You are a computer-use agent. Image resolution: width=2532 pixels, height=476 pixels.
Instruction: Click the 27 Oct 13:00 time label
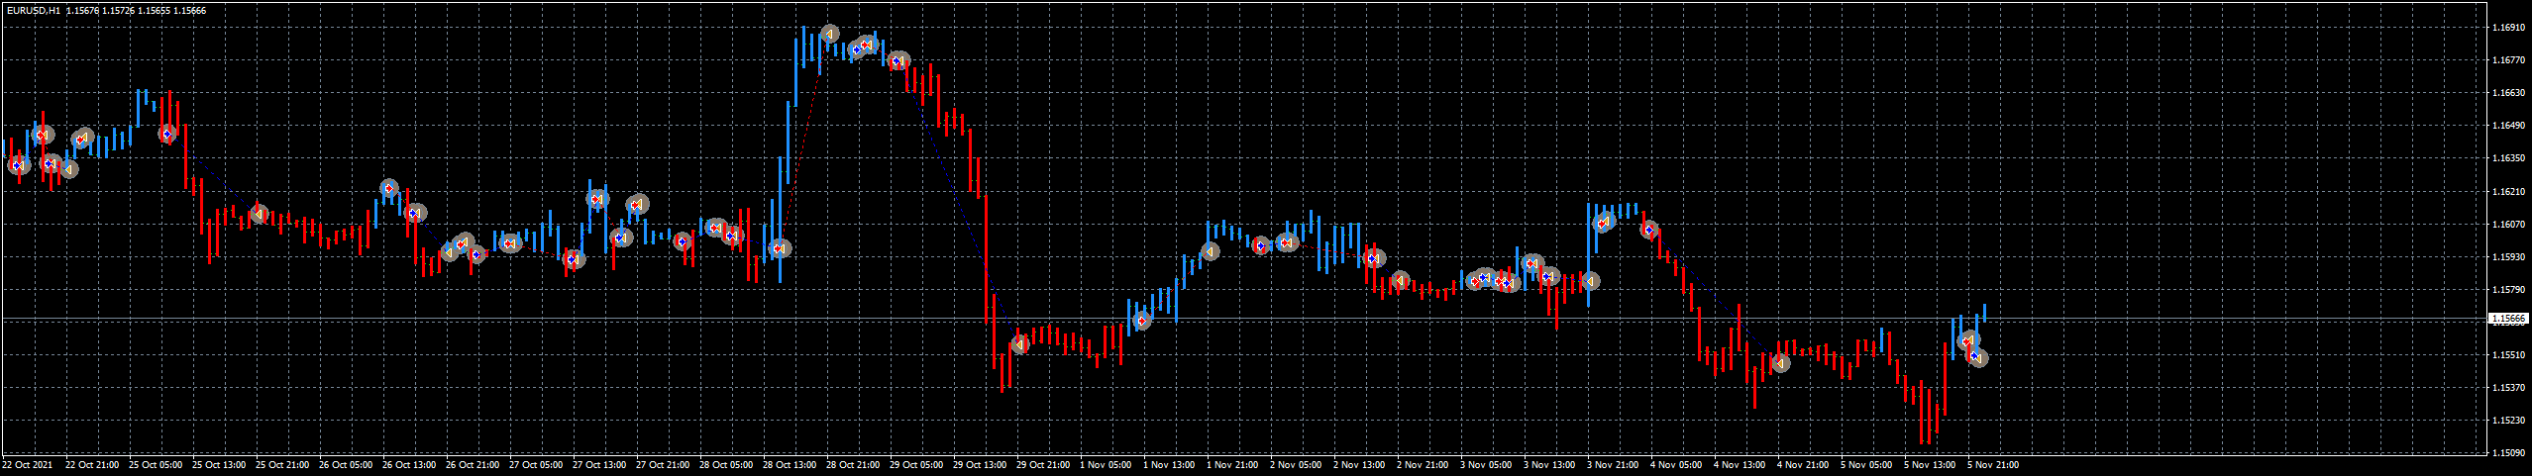coord(599,465)
